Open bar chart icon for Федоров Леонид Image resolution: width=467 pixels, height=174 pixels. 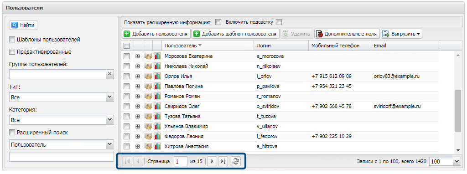coord(157,136)
